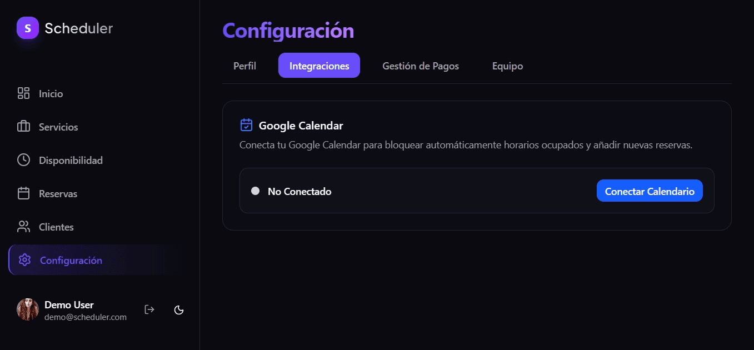Switch to Gestión de Pagos tab

421,66
